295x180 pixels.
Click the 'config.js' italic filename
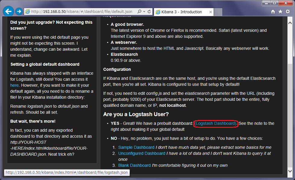[154, 94]
